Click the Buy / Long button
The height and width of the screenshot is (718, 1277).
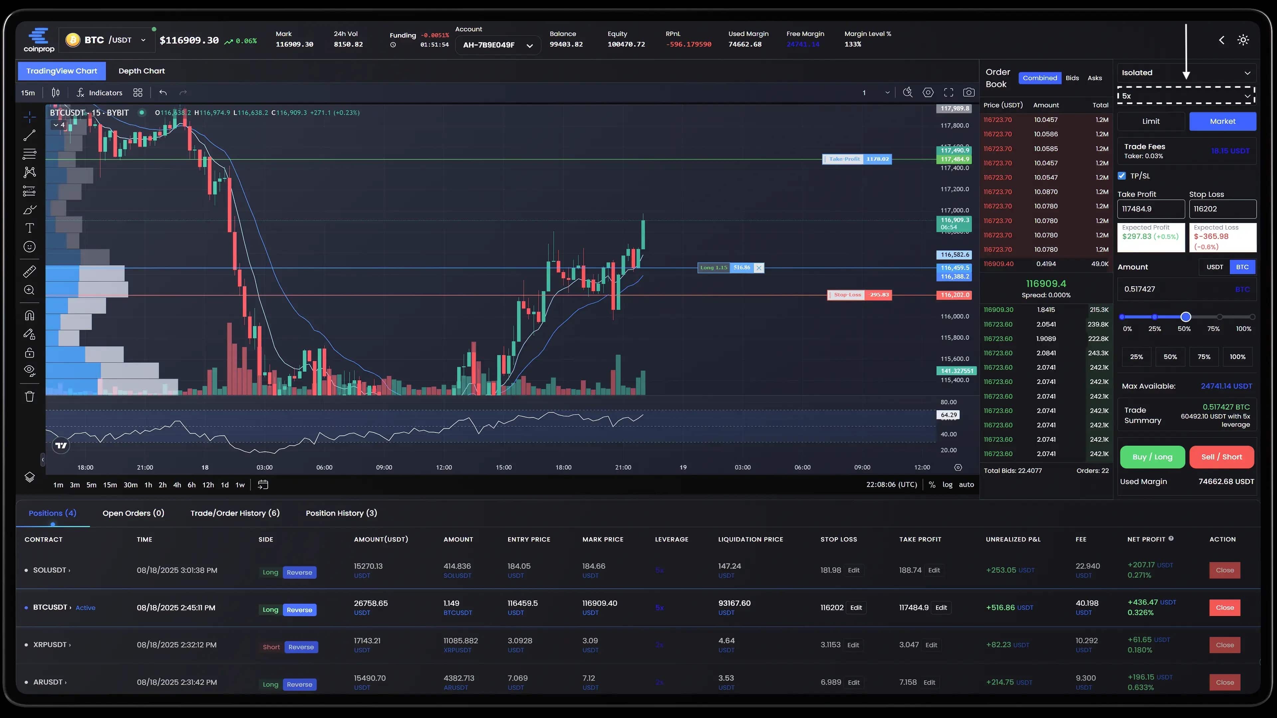tap(1152, 457)
